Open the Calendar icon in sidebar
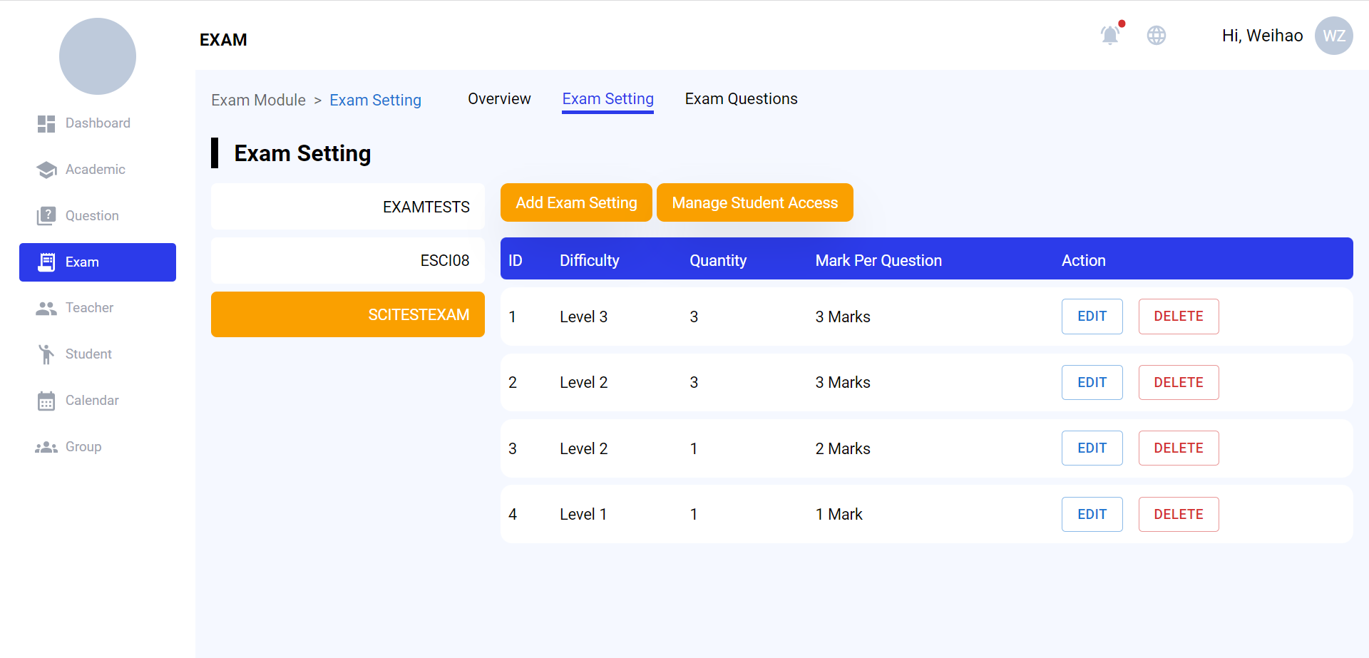This screenshot has height=658, width=1369. [x=46, y=401]
